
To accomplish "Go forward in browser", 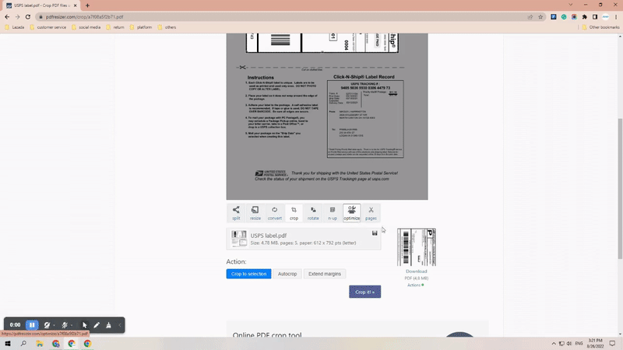I will (x=17, y=16).
